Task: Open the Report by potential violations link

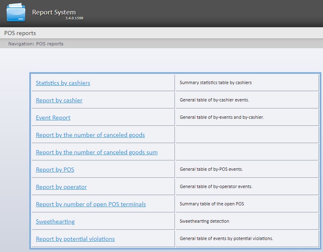Action: (75, 239)
